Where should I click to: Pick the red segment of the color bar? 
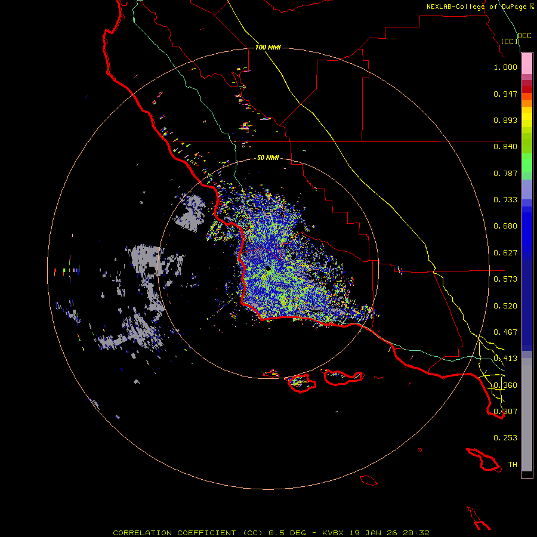pos(527,89)
